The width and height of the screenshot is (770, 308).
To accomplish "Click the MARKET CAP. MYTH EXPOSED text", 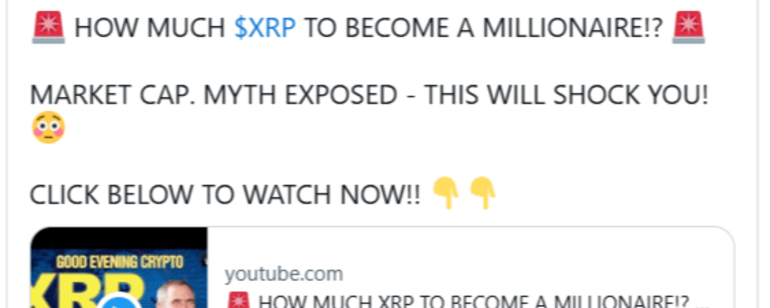I will [x=214, y=95].
